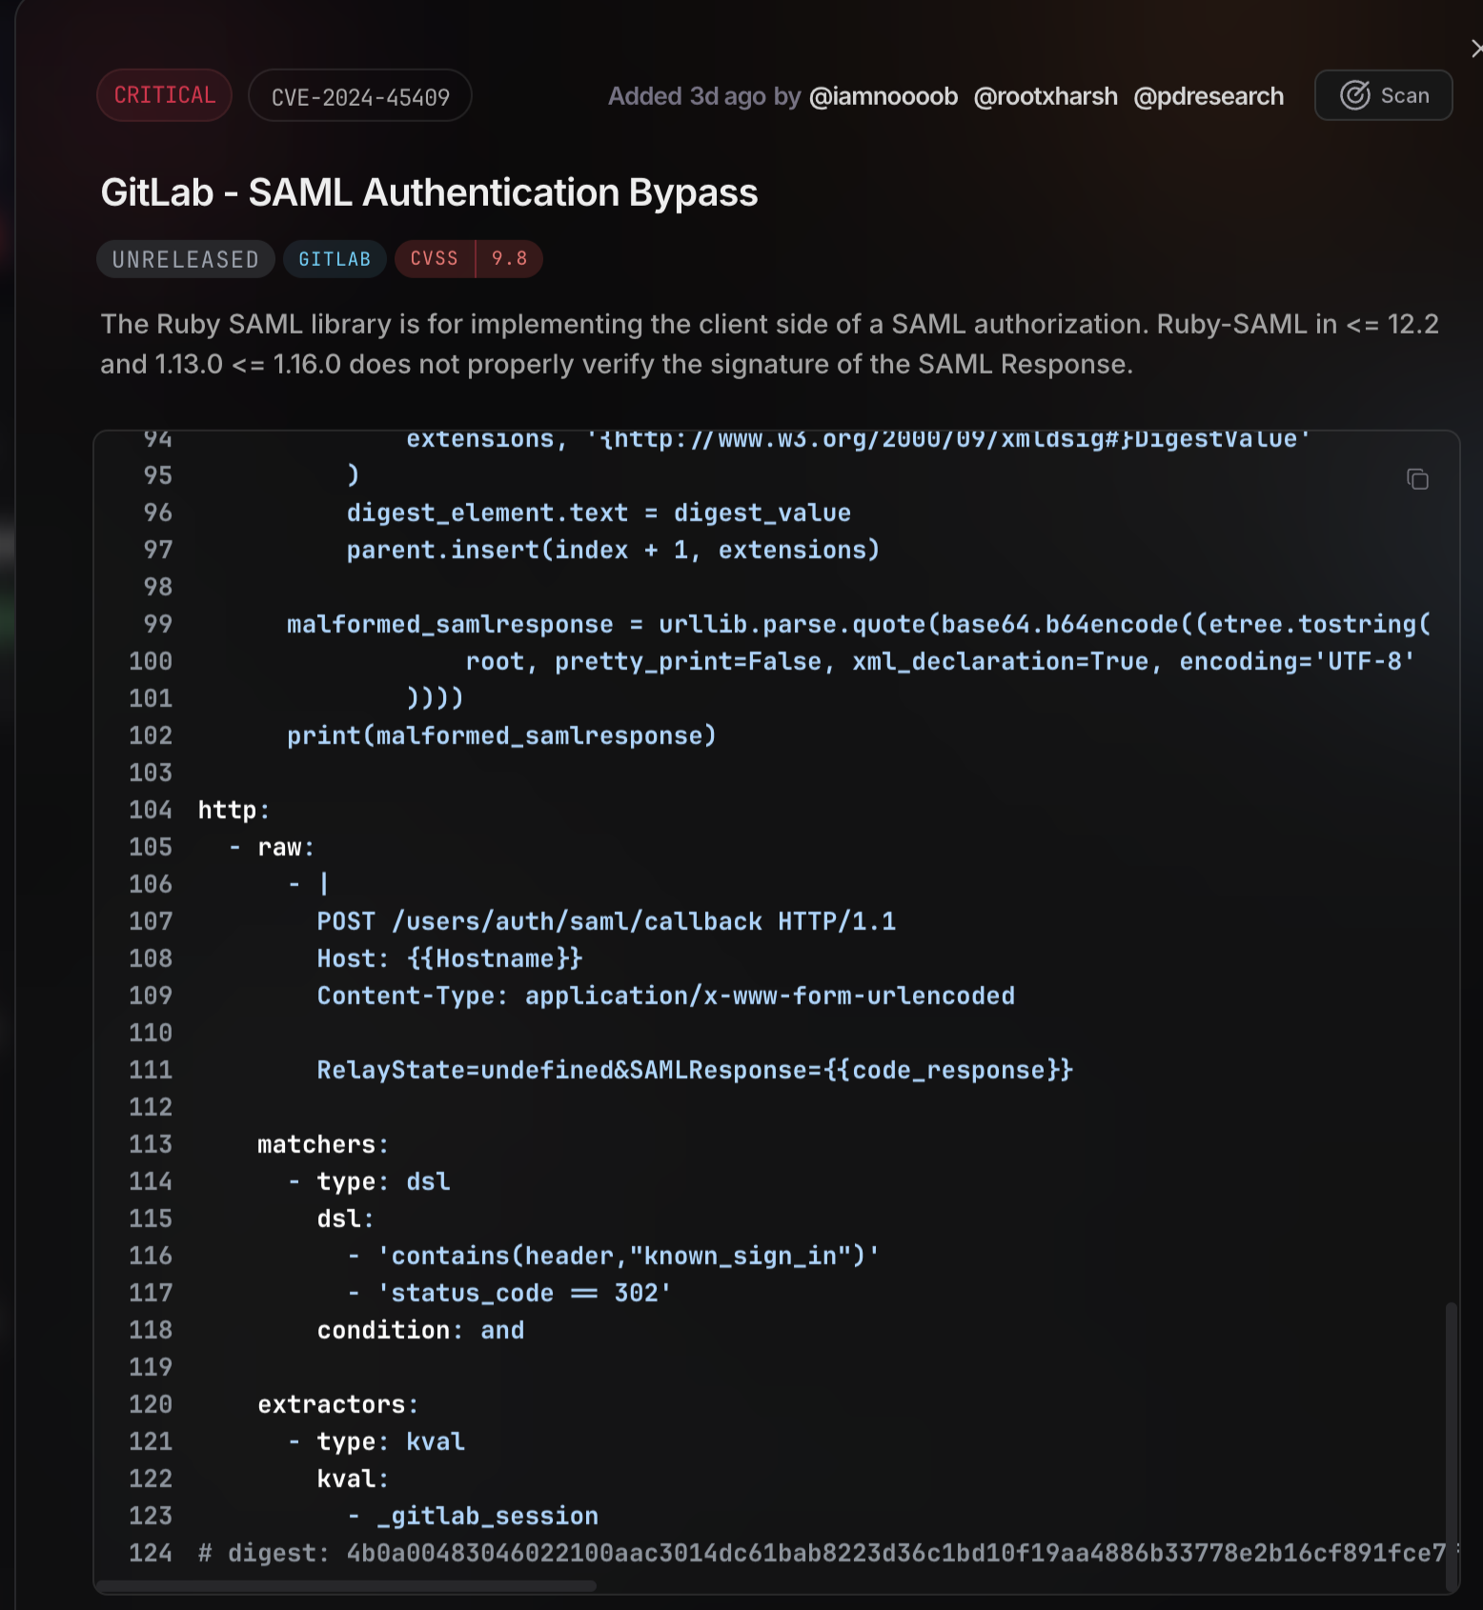The image size is (1483, 1610).
Task: Click the Content-Type header line
Action: pyautogui.click(x=665, y=996)
